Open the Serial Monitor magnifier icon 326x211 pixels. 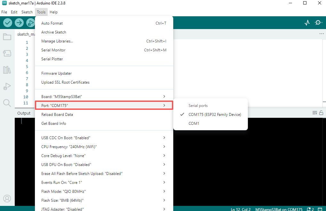click(318, 23)
